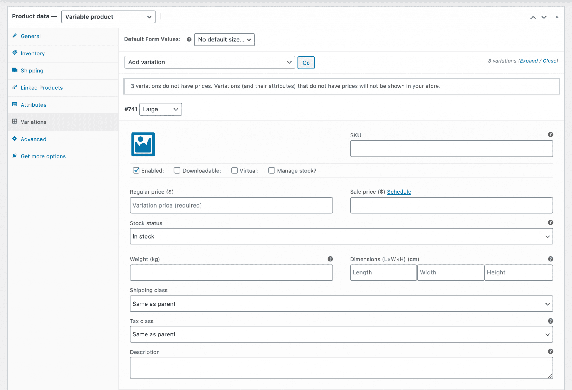Screen dimensions: 572x390
Task: Click the Description help icon
Action: [550, 351]
